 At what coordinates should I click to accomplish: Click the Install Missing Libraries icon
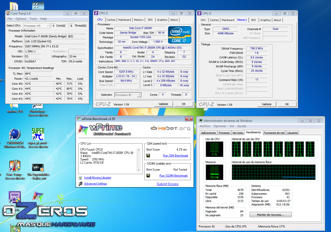[x=80, y=178]
